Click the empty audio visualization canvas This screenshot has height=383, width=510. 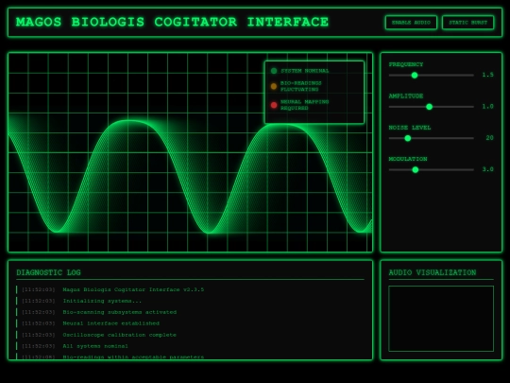pos(441,319)
